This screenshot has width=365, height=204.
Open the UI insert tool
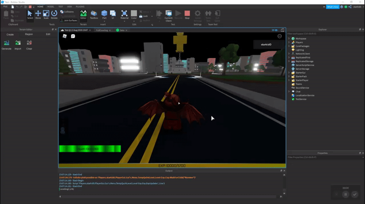[113, 15]
